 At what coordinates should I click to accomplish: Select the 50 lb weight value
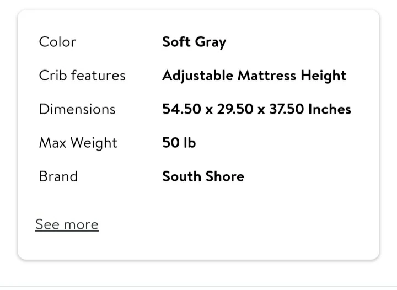179,143
